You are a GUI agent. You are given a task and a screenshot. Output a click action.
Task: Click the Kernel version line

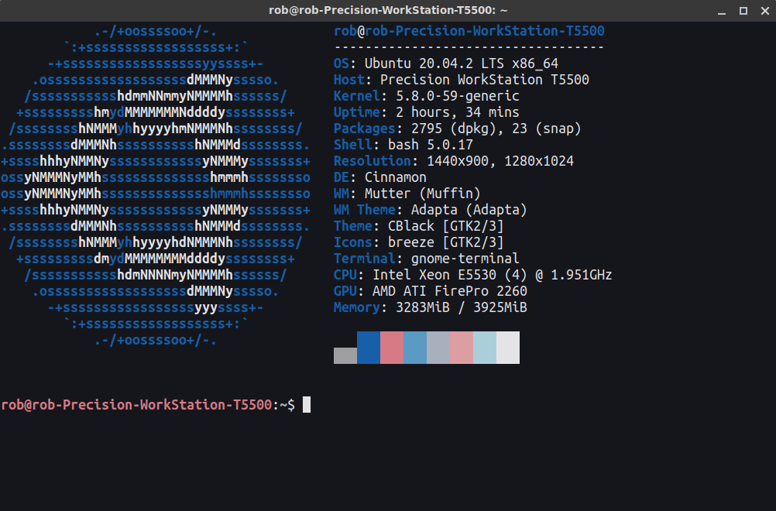(x=426, y=96)
